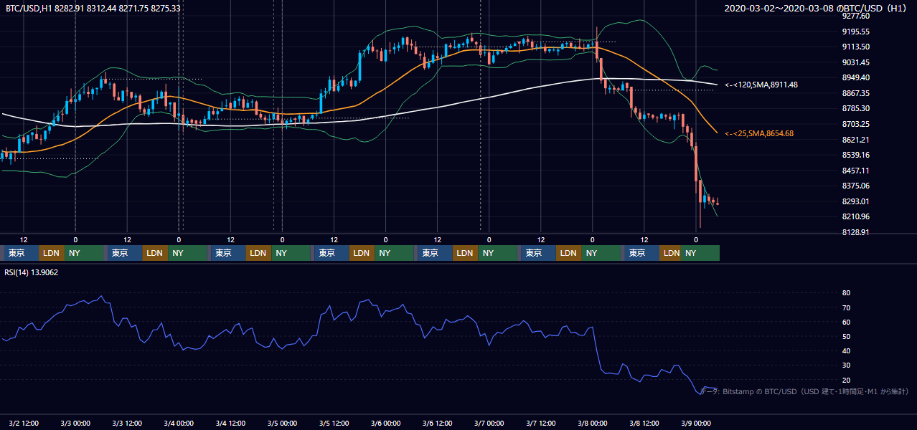Image resolution: width=917 pixels, height=430 pixels.
Task: Click the 3/8 12:00 time axis label
Action: coord(644,423)
